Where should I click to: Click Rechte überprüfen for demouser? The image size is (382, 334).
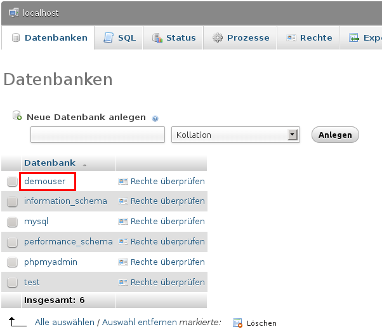pyautogui.click(x=168, y=182)
